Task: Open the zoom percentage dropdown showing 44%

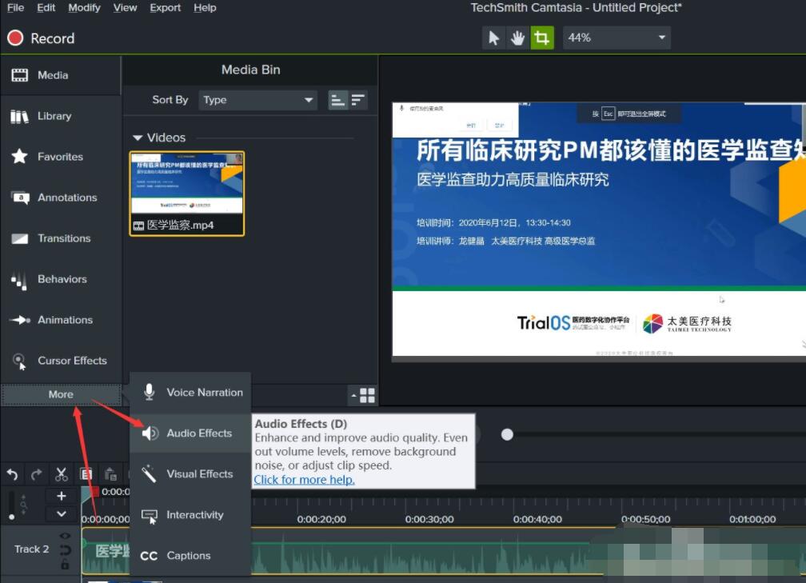Action: click(616, 37)
